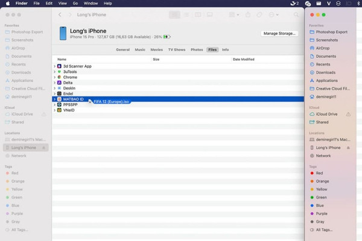Screen dimensions: 362x241
Task: Switch to column view in toolbar
Action: point(198,14)
